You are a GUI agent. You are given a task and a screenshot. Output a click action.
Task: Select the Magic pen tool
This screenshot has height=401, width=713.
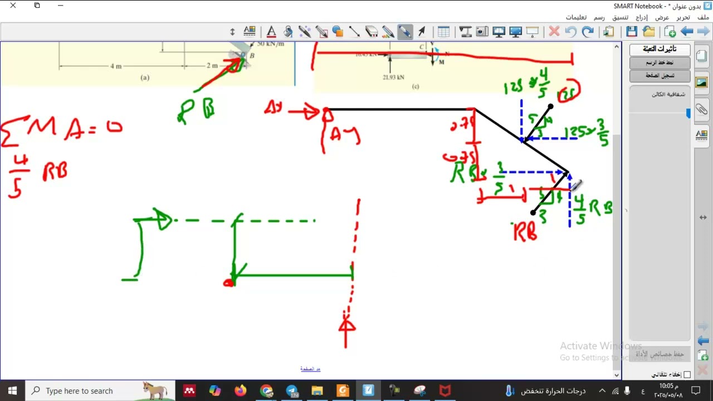(305, 32)
